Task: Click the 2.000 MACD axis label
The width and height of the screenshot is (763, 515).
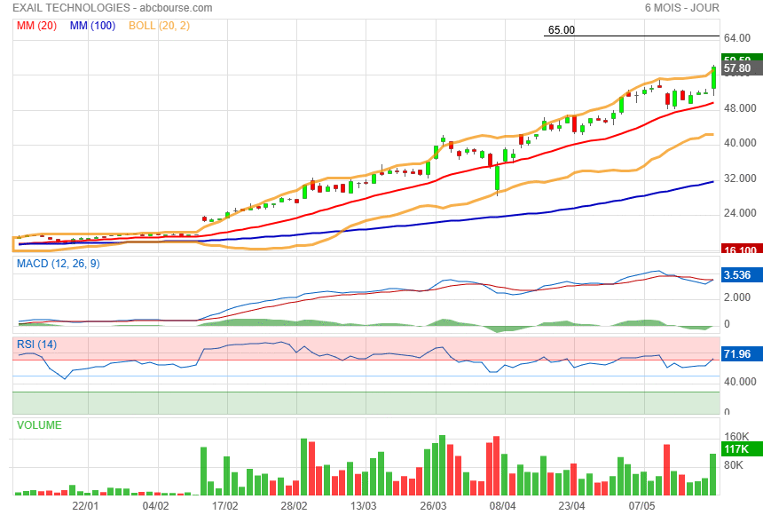Action: point(737,297)
